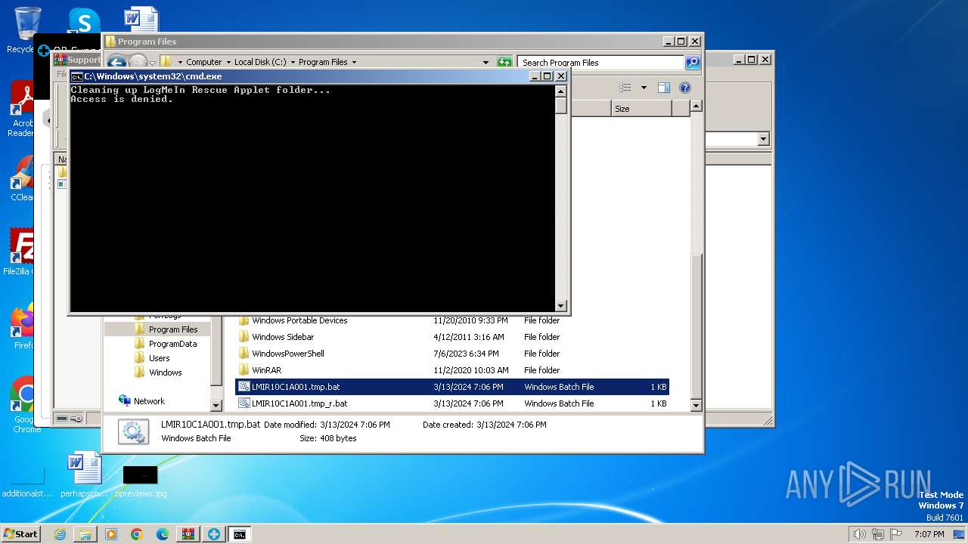Expand the arrow after Computer breadcrumb
Screen dimensions: 968x544
[x=228, y=62]
